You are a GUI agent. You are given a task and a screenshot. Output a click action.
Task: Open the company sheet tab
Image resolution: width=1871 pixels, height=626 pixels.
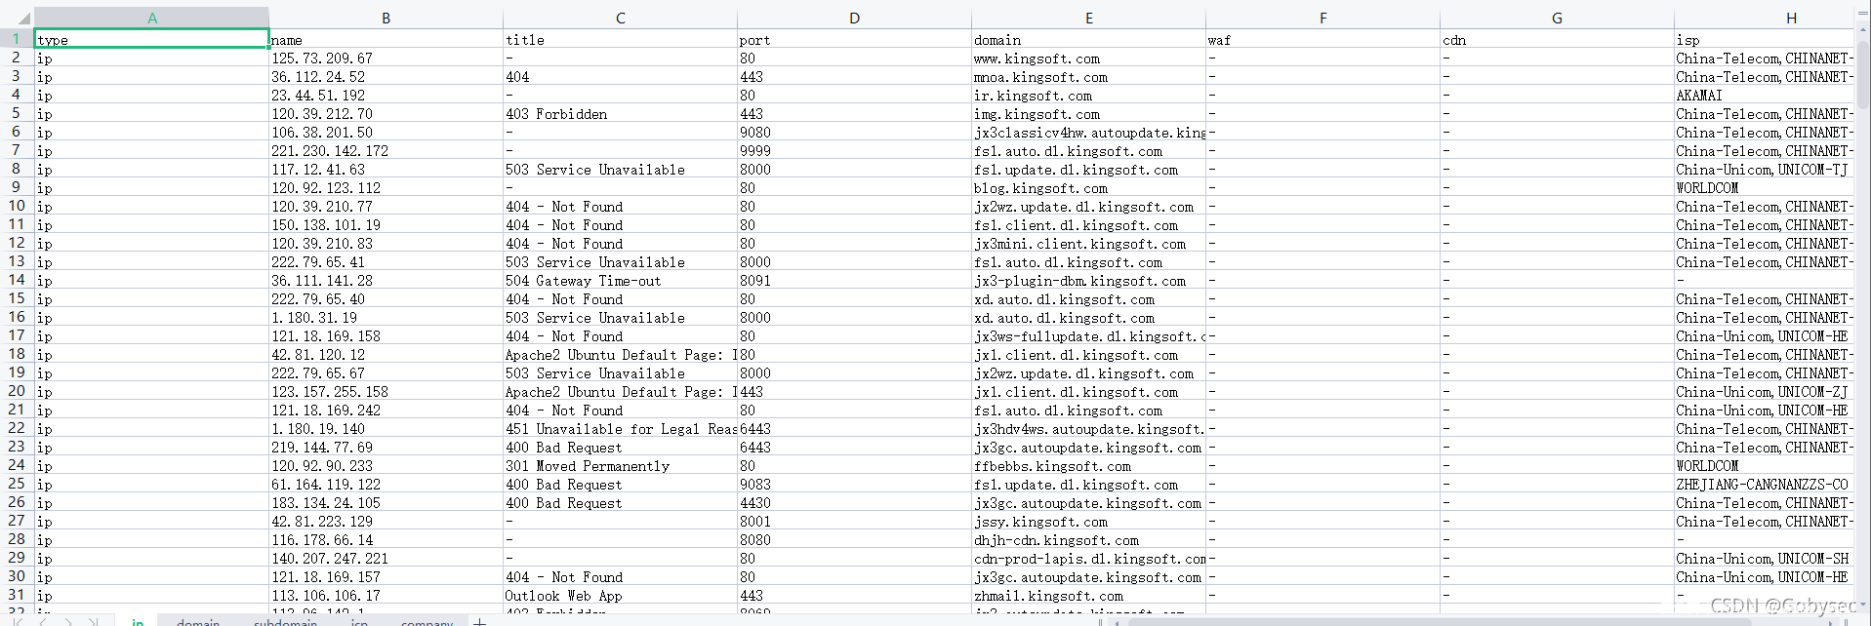pyautogui.click(x=427, y=621)
